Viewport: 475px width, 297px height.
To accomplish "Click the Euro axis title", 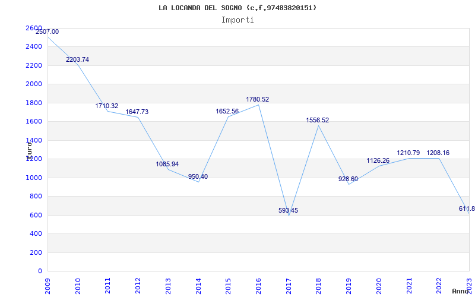I will point(29,151).
